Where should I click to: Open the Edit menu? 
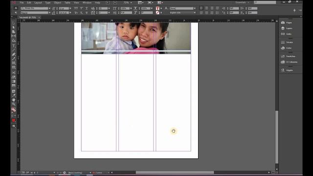coord(29,2)
